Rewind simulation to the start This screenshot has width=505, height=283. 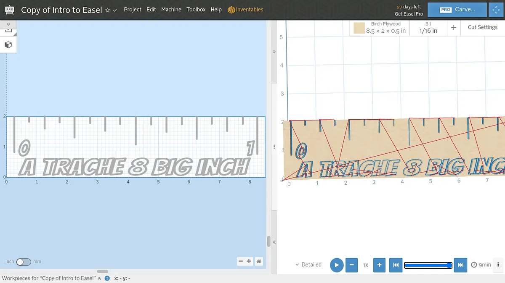[x=396, y=265]
